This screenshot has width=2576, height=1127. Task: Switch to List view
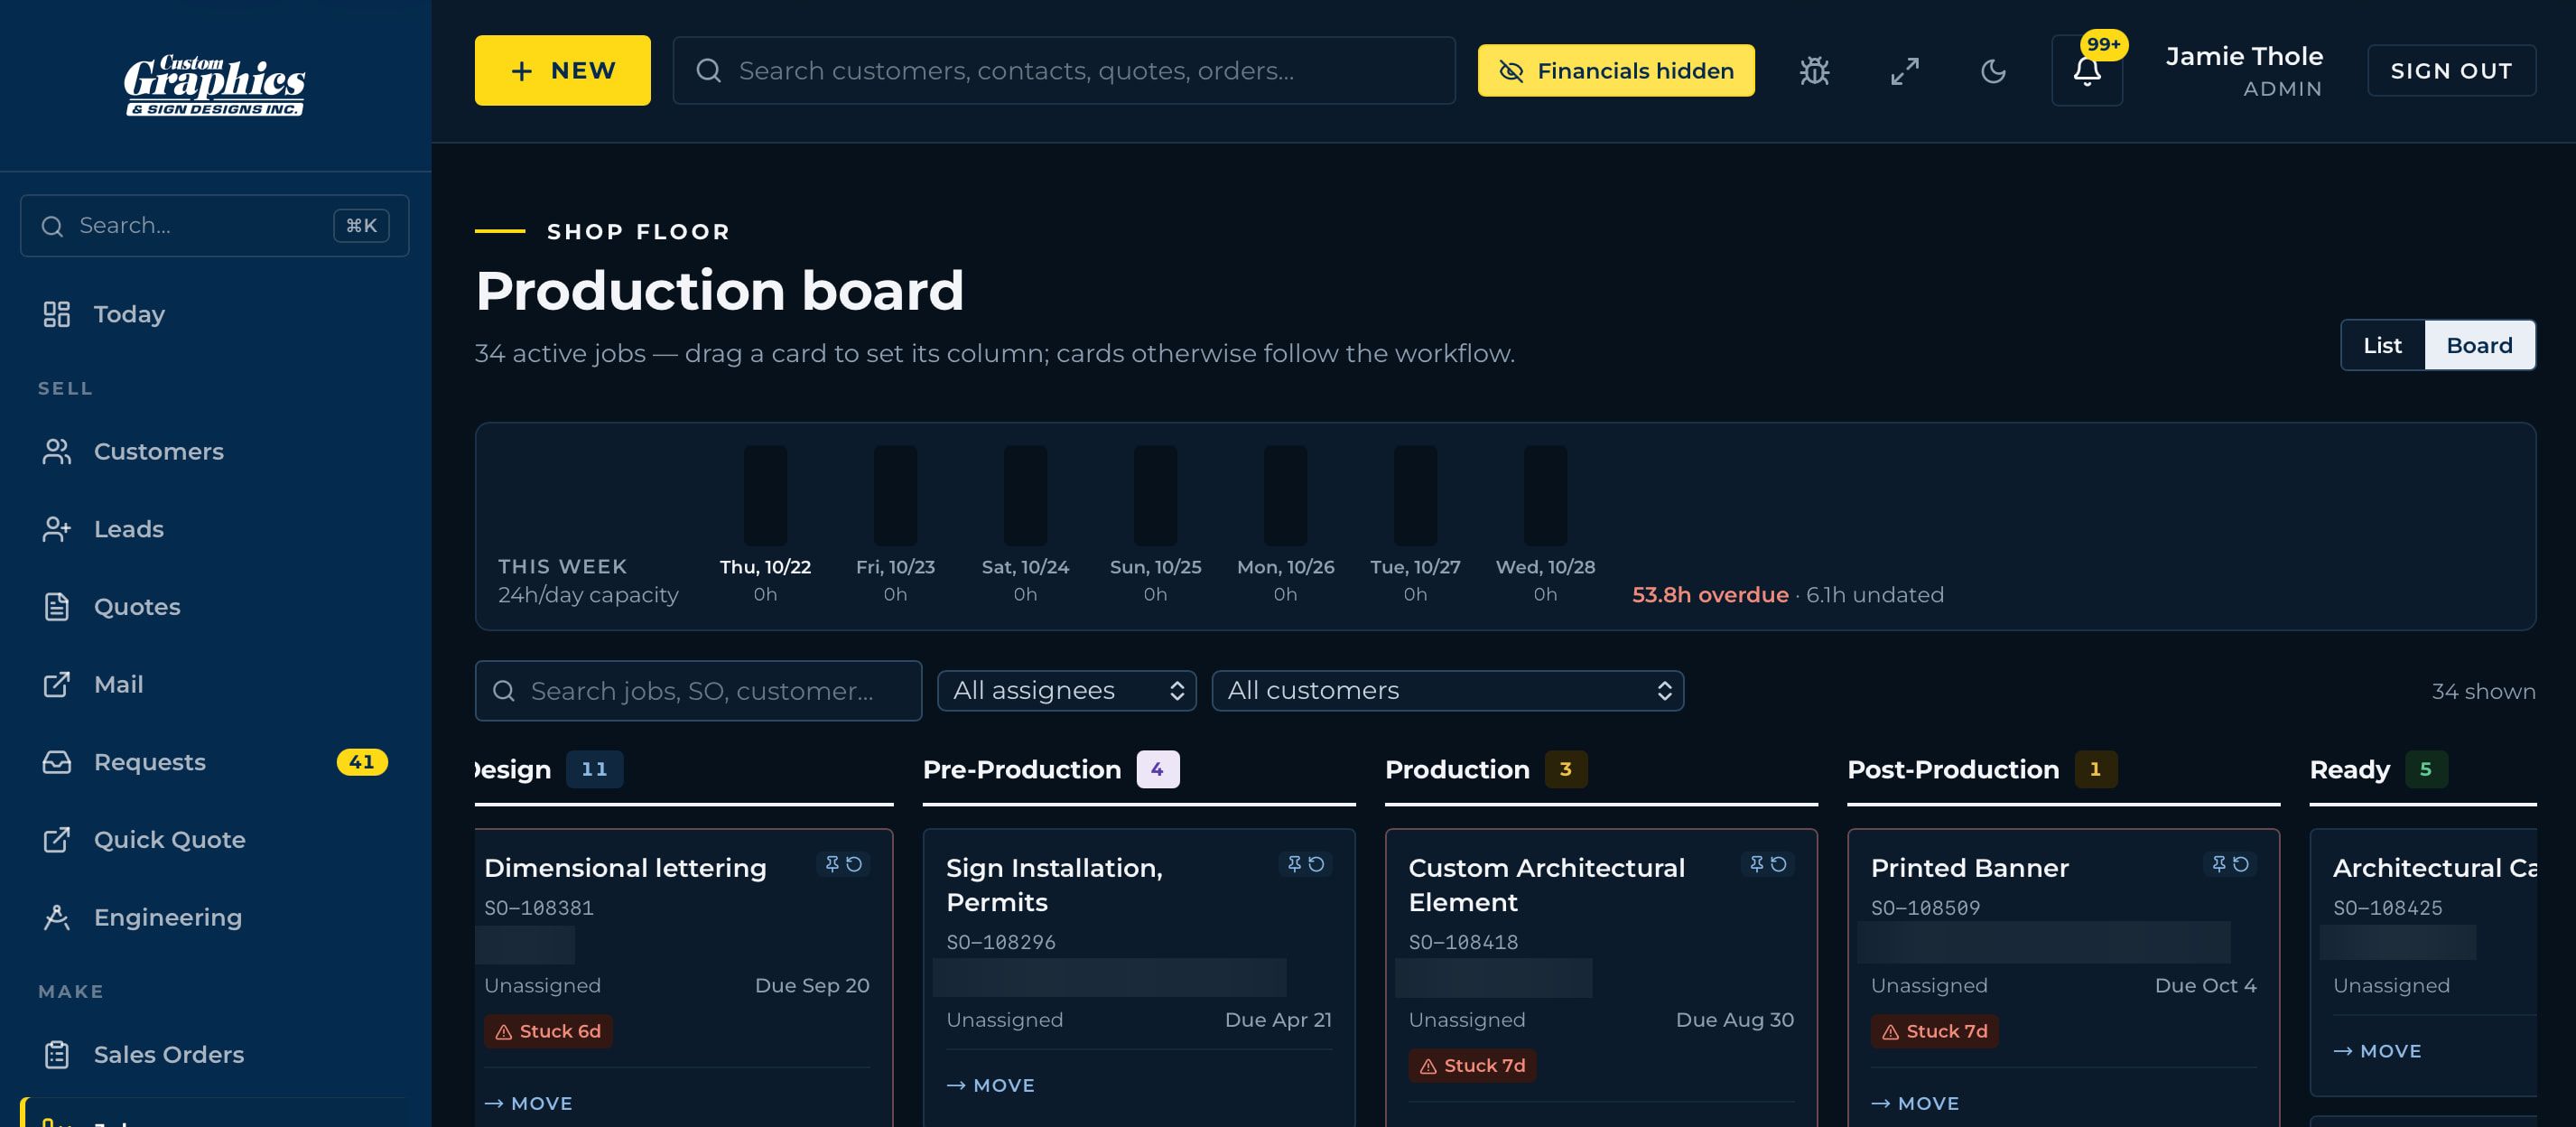coord(2382,346)
